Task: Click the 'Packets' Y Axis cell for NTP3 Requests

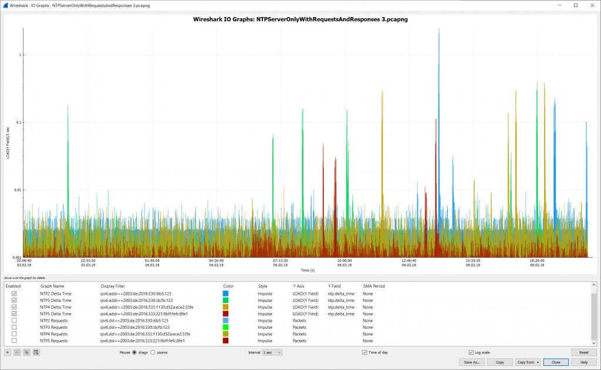Action: pos(299,327)
